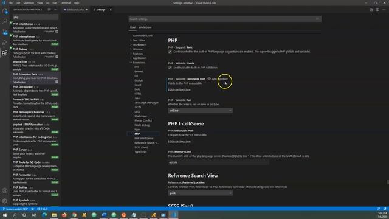Open Windows taskbar search

[x=15, y=215]
